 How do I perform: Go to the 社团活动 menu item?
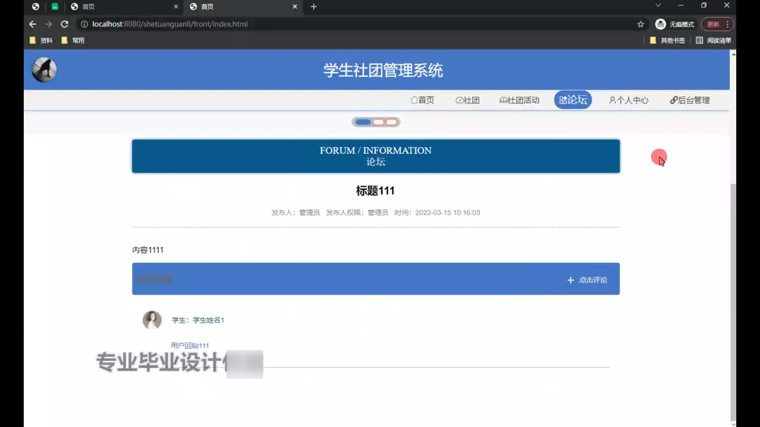pos(519,100)
